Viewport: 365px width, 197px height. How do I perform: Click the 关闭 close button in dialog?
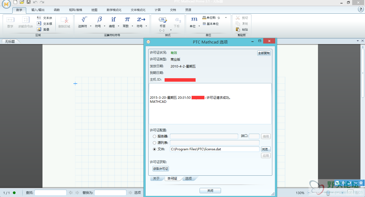pos(210,191)
